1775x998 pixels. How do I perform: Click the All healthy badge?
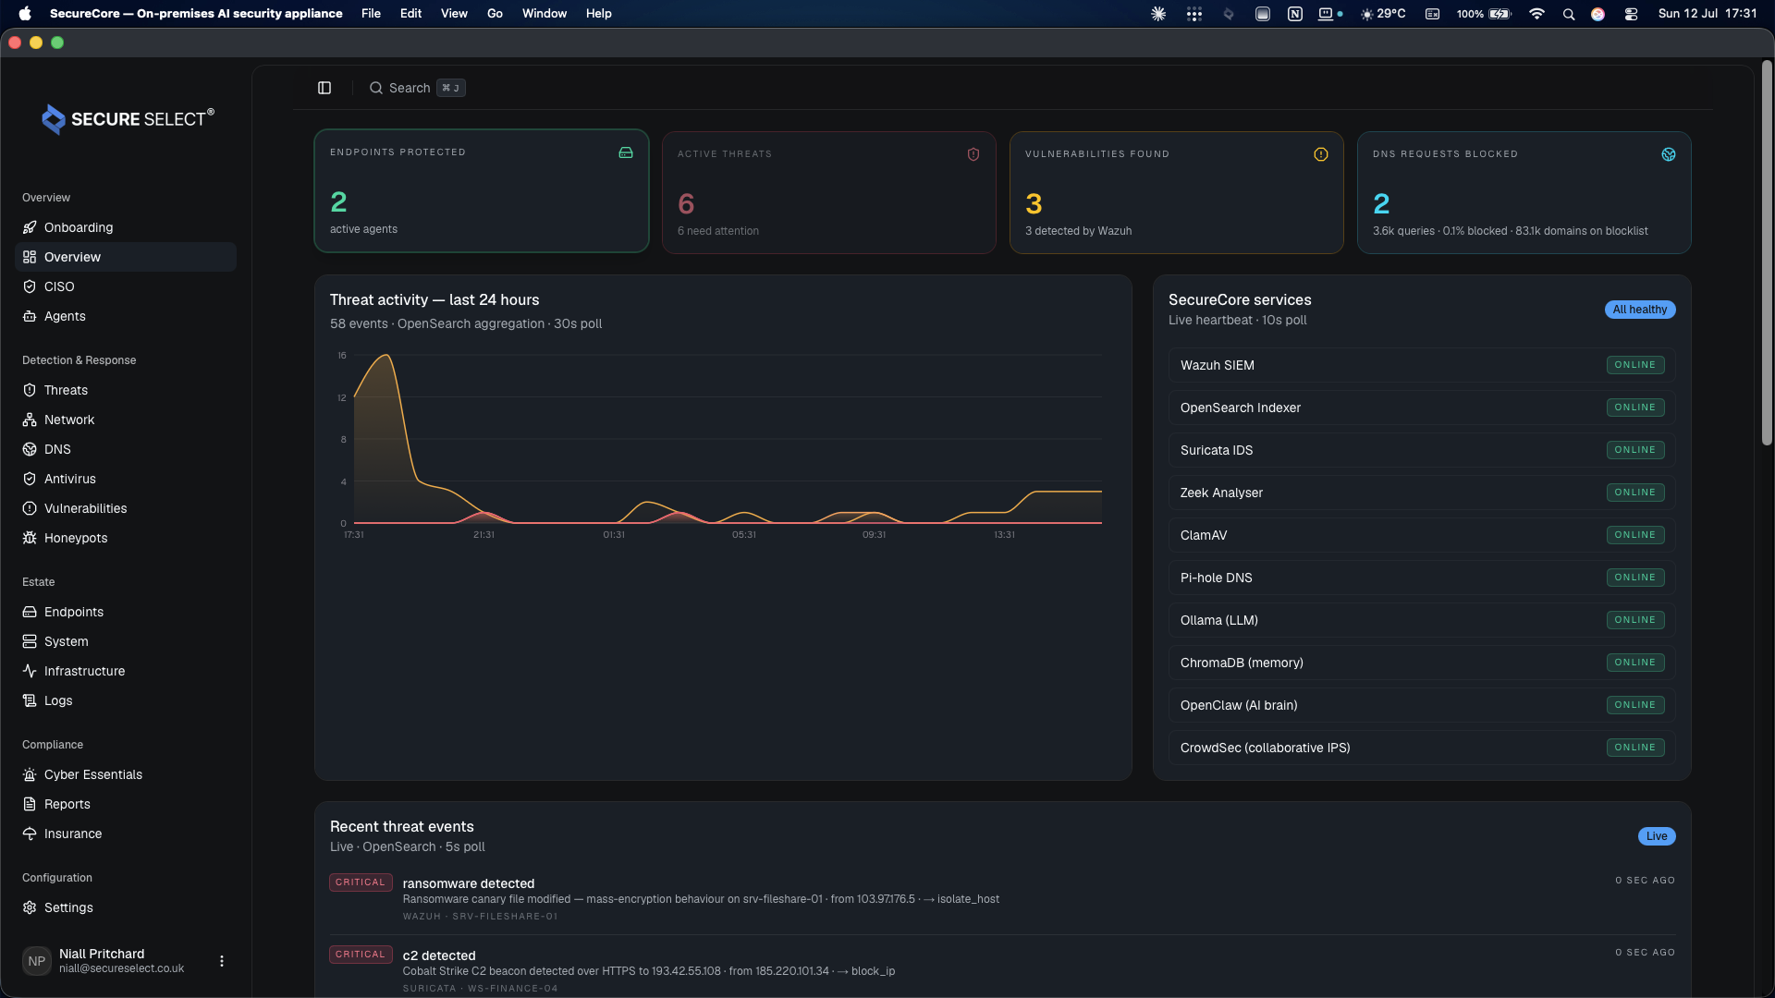pyautogui.click(x=1640, y=310)
